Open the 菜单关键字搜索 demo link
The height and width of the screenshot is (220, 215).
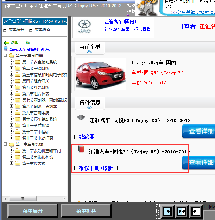[x=193, y=12]
